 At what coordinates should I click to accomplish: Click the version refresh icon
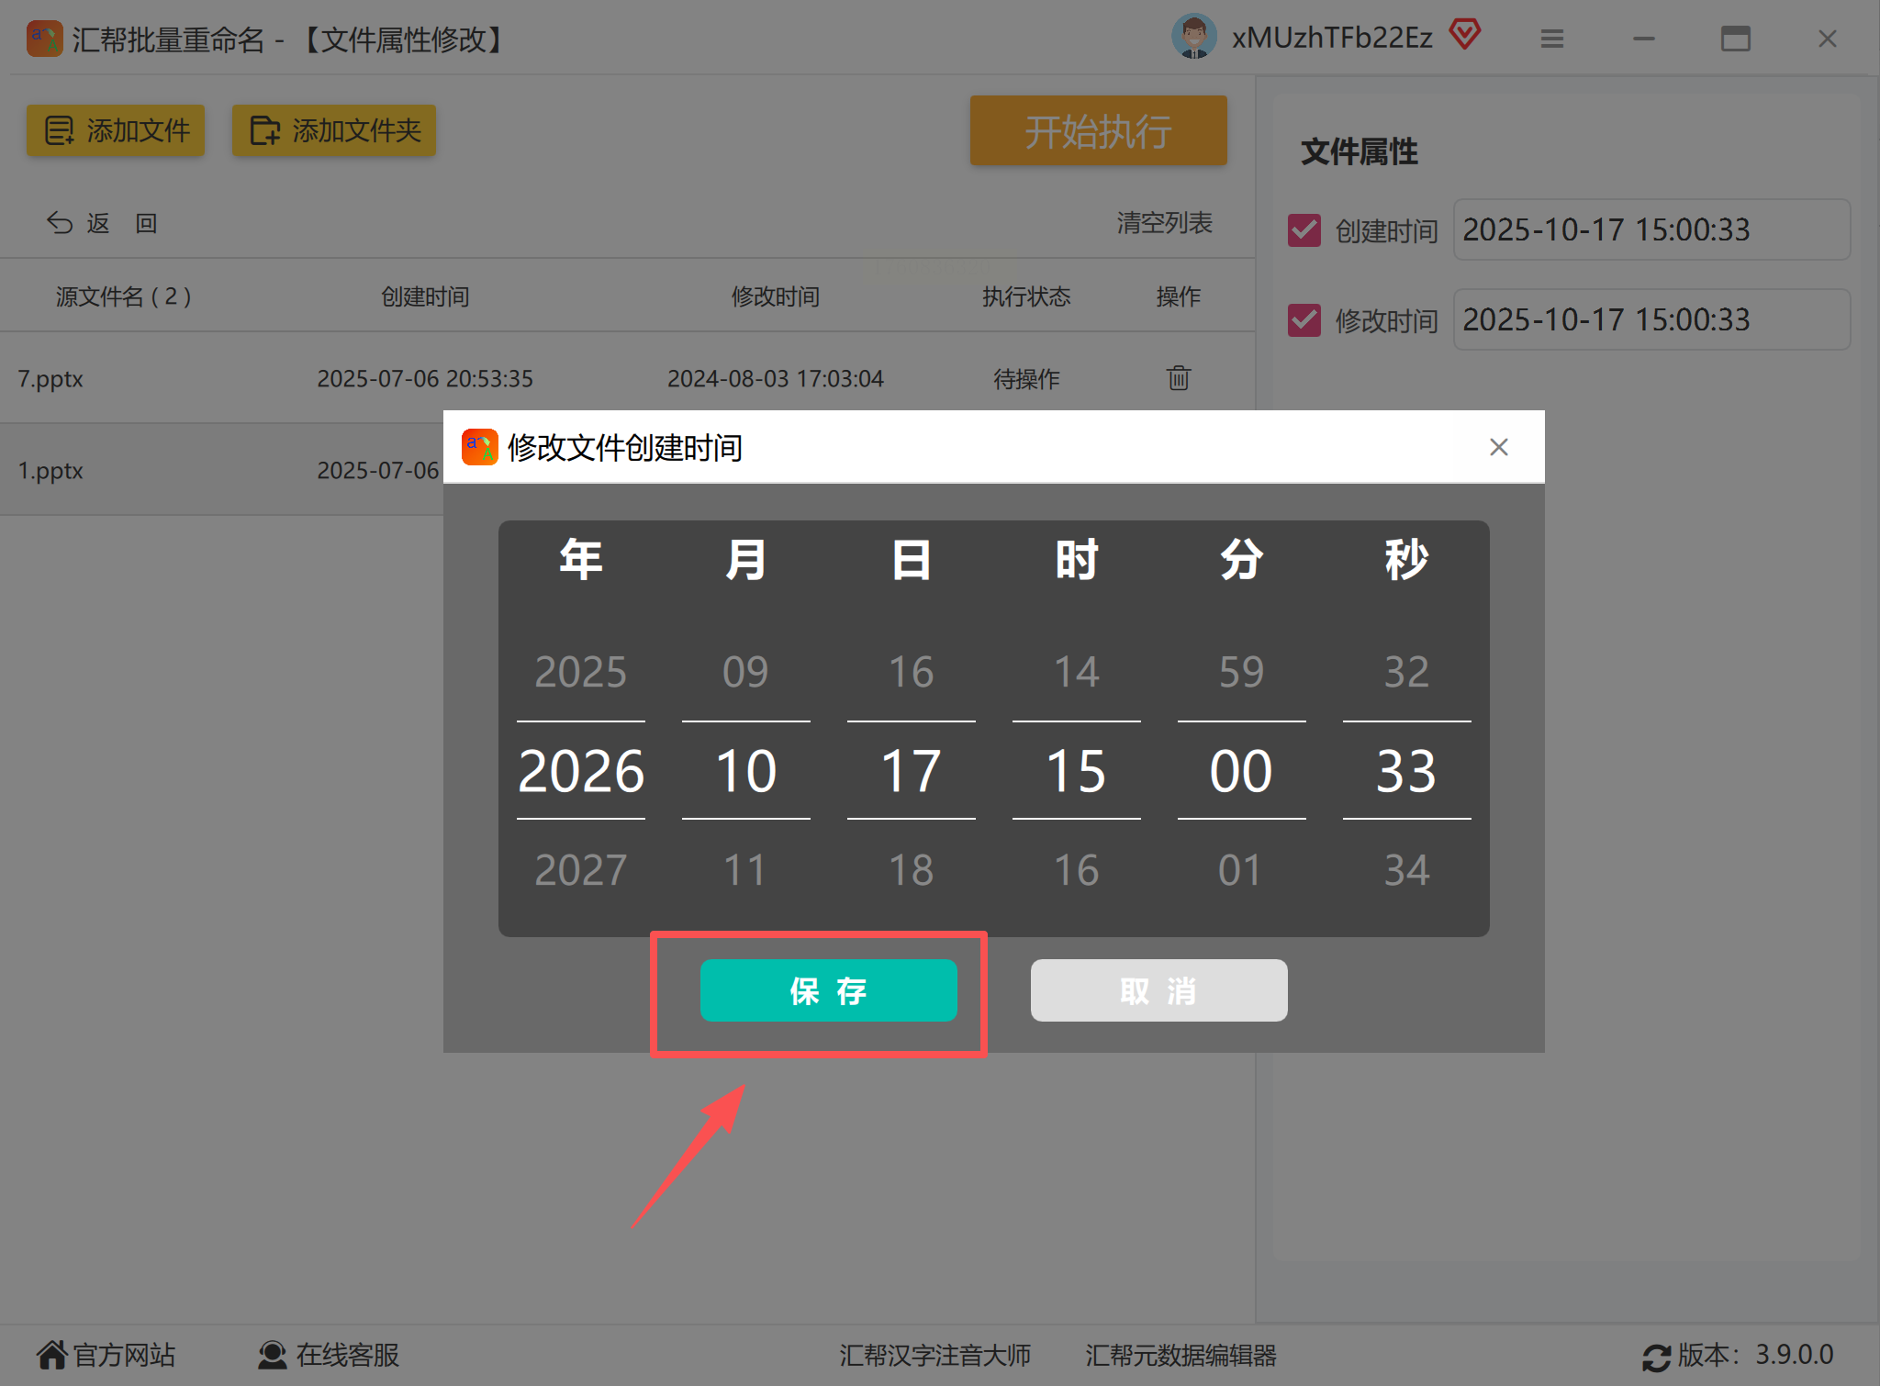[x=1656, y=1357]
